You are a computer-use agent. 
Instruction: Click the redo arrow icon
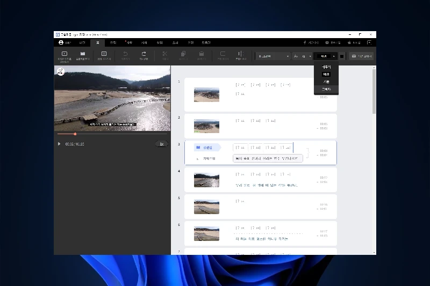pos(144,54)
